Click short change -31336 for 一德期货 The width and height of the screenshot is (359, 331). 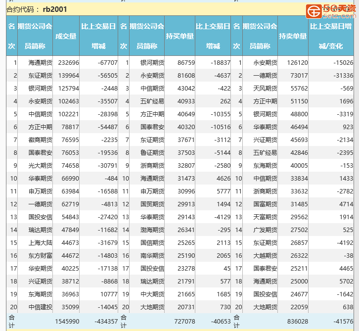coord(343,75)
